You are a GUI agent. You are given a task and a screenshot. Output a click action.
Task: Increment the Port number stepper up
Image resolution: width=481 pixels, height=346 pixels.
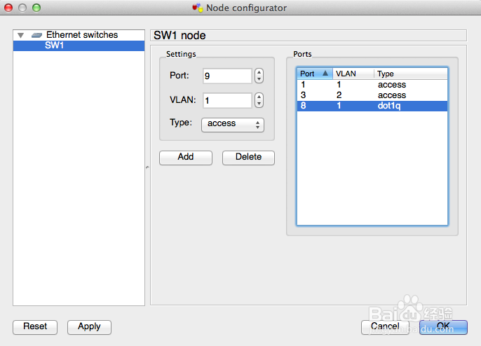click(x=259, y=72)
